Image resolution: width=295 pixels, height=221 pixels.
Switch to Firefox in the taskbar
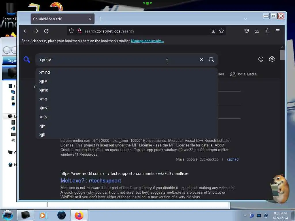point(79,215)
